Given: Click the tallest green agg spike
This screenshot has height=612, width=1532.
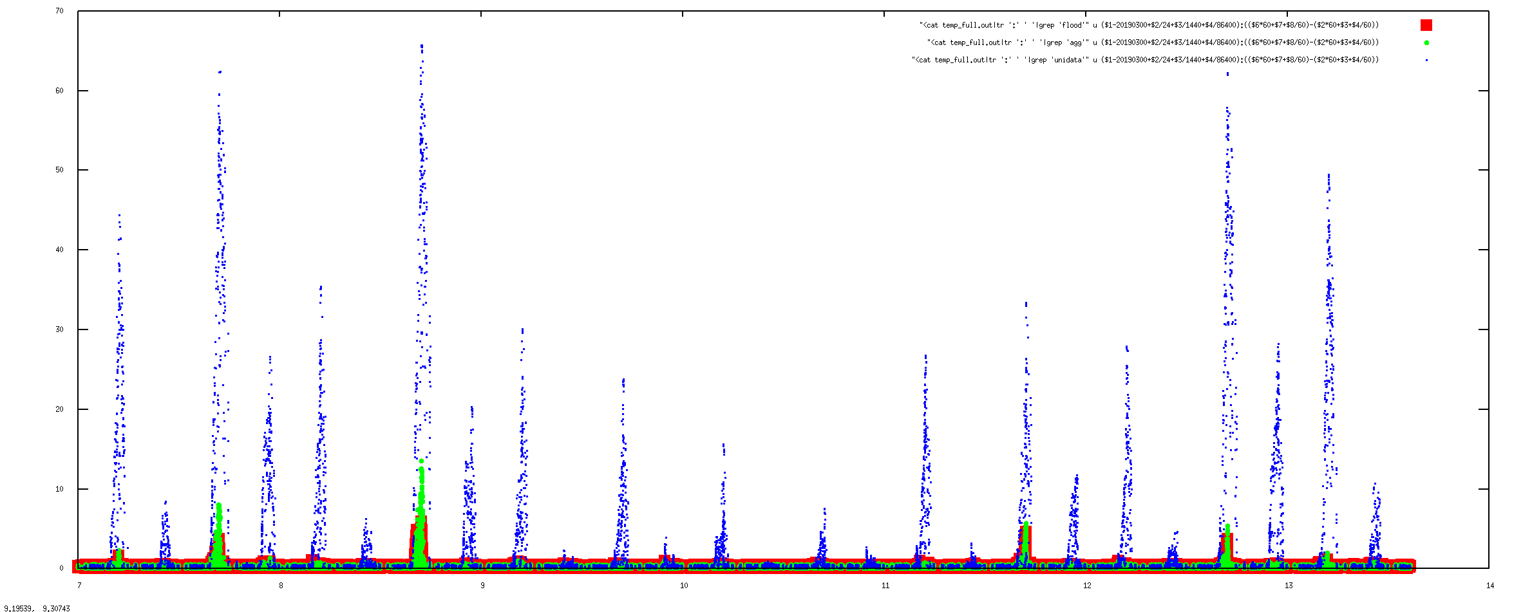Looking at the screenshot, I should click(x=421, y=461).
